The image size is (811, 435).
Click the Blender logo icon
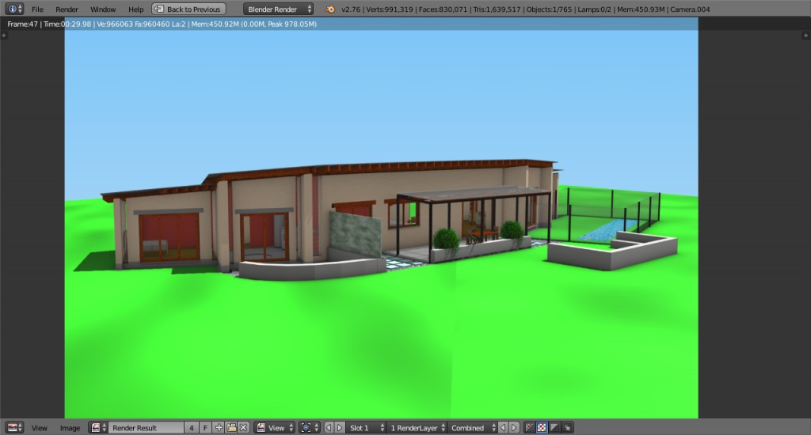(x=330, y=9)
